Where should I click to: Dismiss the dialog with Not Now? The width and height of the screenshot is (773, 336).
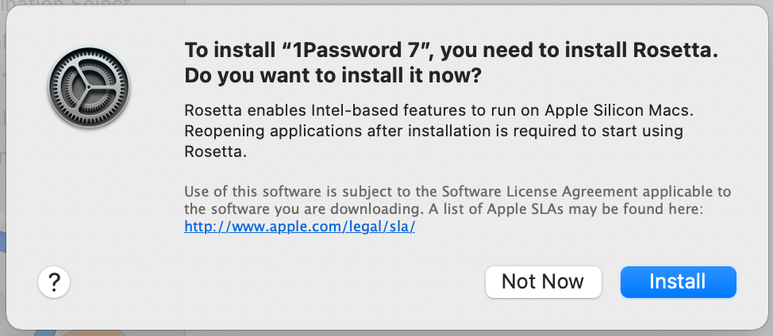pyautogui.click(x=544, y=282)
